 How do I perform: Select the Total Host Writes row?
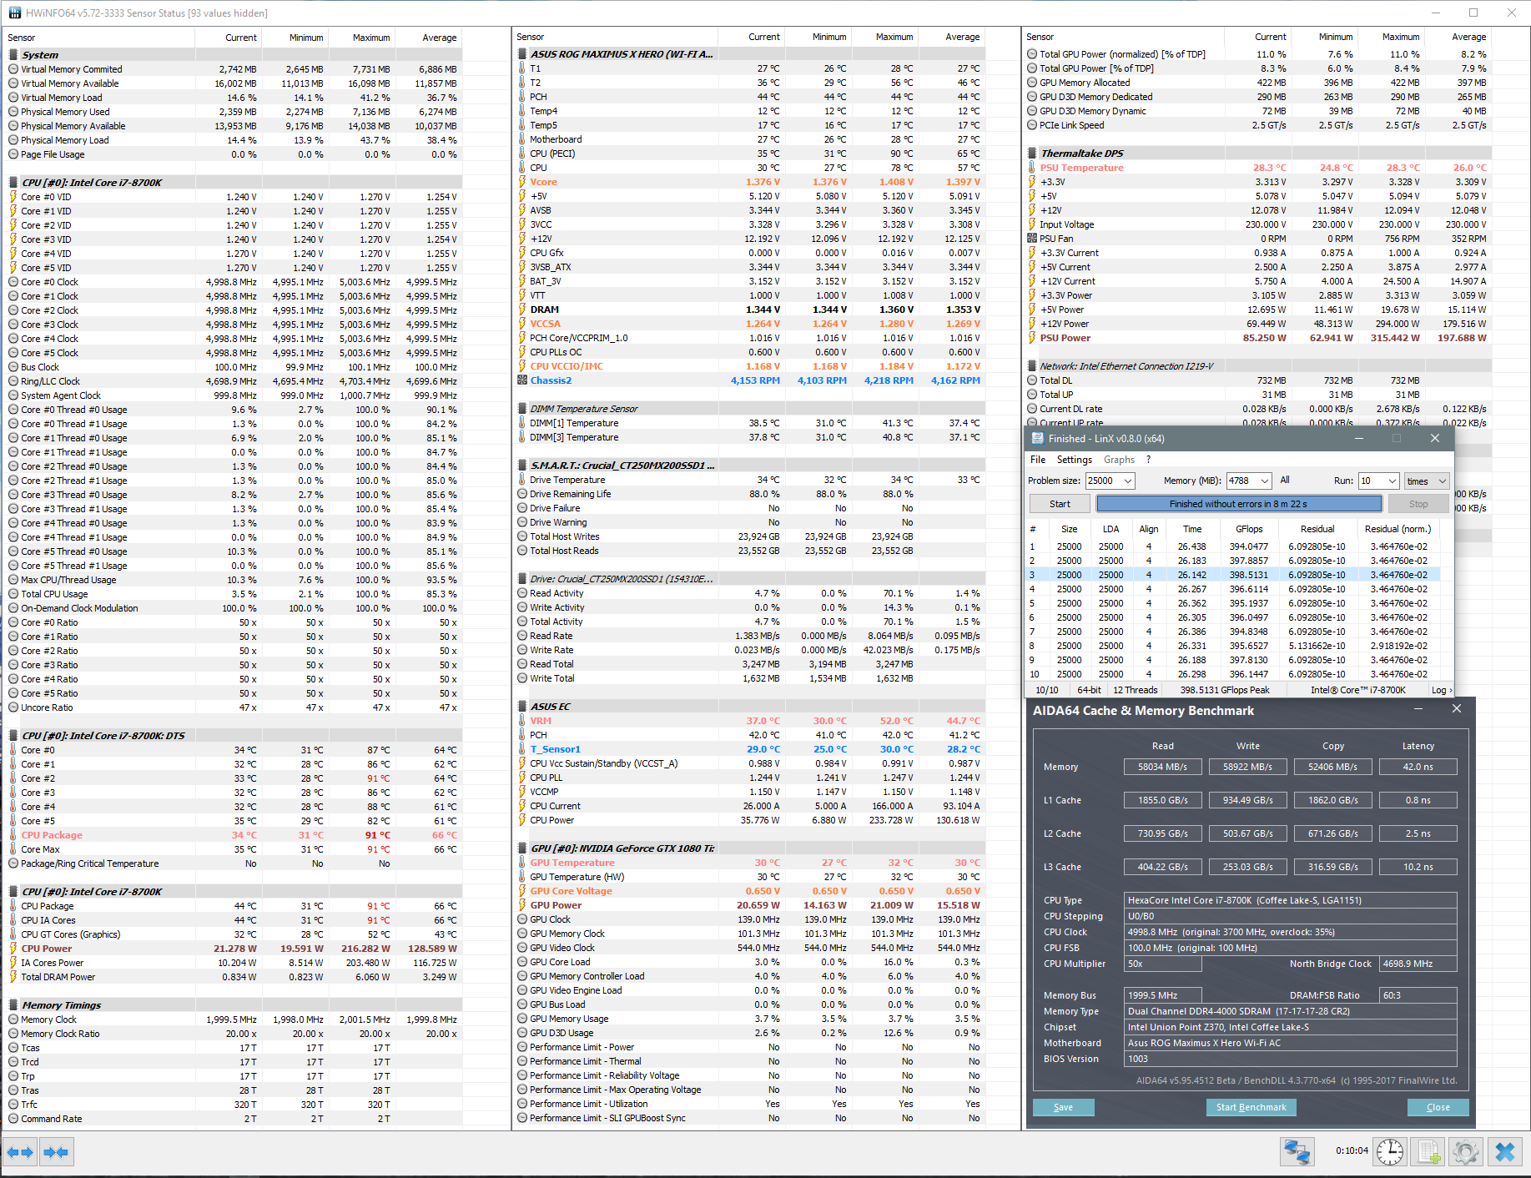point(750,536)
